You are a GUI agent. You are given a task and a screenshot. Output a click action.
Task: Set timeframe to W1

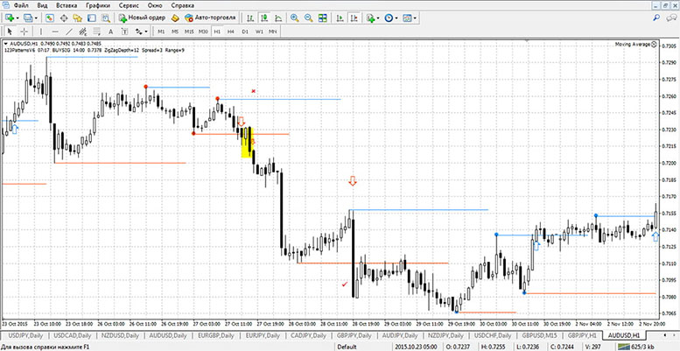coord(259,32)
